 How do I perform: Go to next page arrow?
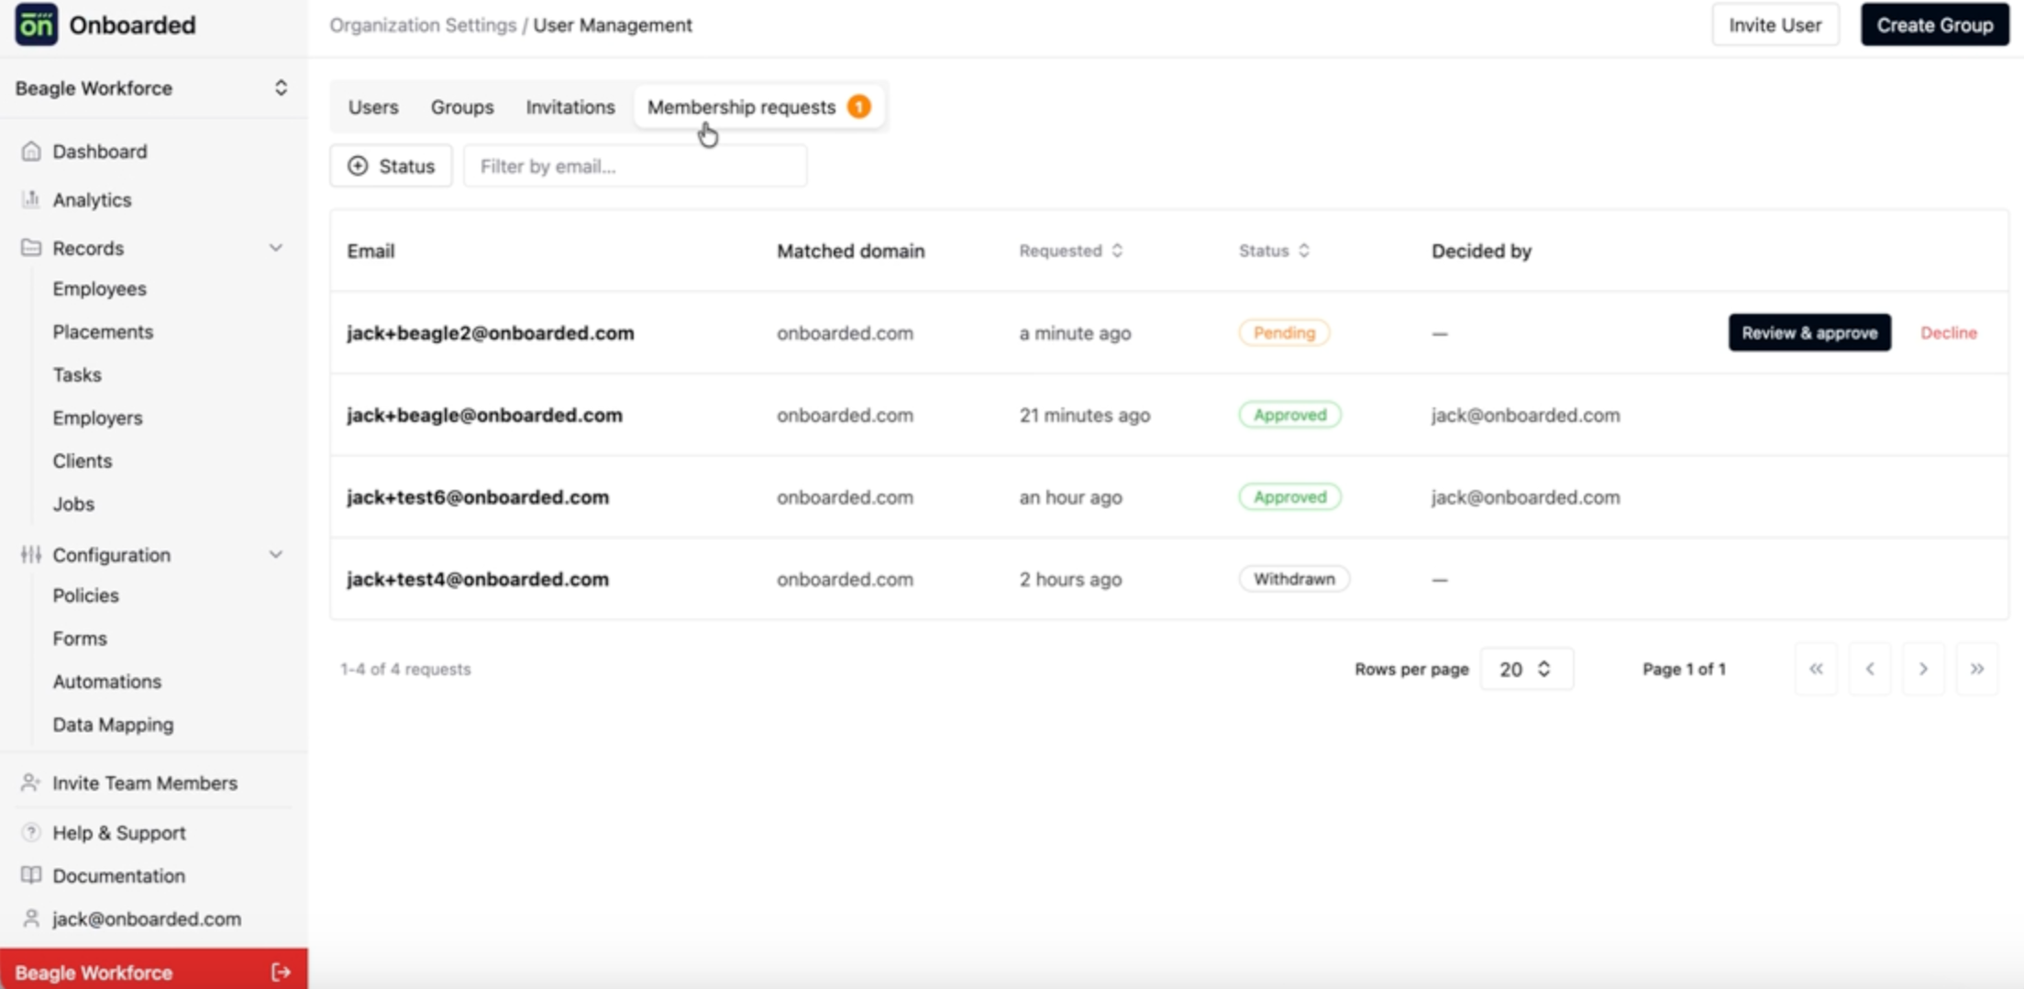[1923, 669]
